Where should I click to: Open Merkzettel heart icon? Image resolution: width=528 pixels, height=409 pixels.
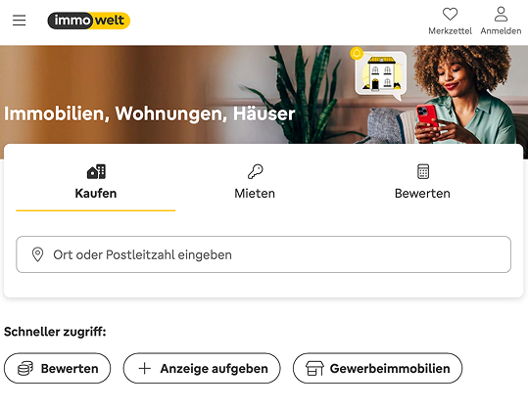(450, 14)
